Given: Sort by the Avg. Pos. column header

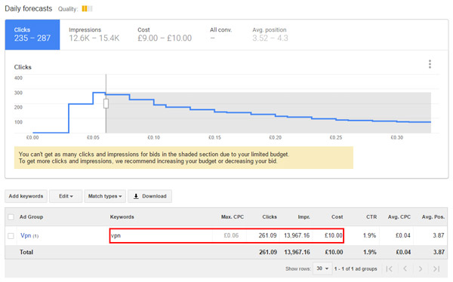Looking at the screenshot, I should point(433,216).
